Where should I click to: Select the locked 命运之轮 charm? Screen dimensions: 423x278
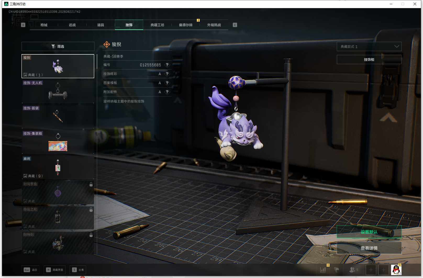coord(58,218)
